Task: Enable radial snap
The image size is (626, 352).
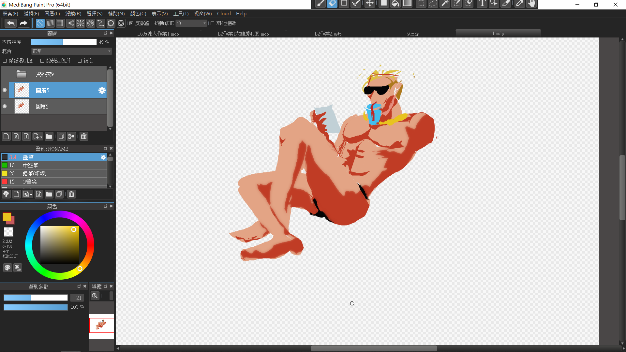Action: [80, 23]
